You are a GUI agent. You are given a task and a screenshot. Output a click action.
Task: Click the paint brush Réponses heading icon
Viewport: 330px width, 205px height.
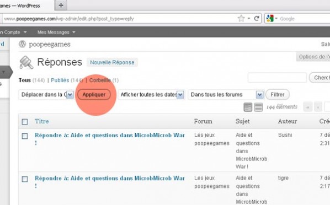26,62
